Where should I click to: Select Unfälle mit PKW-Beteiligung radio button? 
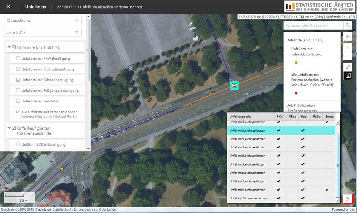pyautogui.click(x=17, y=144)
